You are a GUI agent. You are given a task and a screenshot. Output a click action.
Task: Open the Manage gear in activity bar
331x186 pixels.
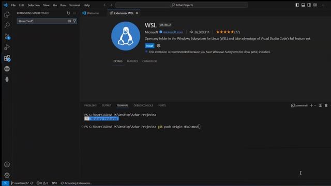[x=7, y=175]
